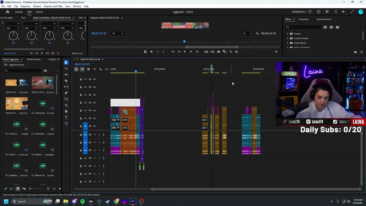Open Steam from the taskbar

click(108, 201)
